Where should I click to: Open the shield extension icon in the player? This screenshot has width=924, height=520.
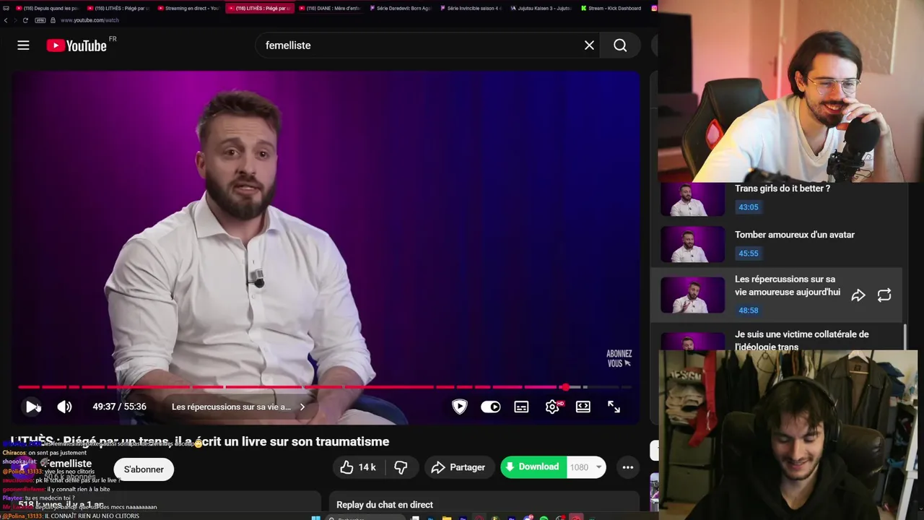pyautogui.click(x=459, y=407)
